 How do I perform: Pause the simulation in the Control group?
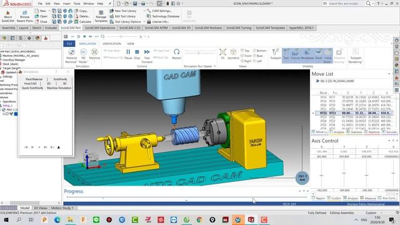(x=128, y=54)
